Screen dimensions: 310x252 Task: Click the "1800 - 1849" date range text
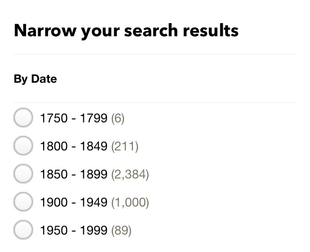click(x=74, y=146)
